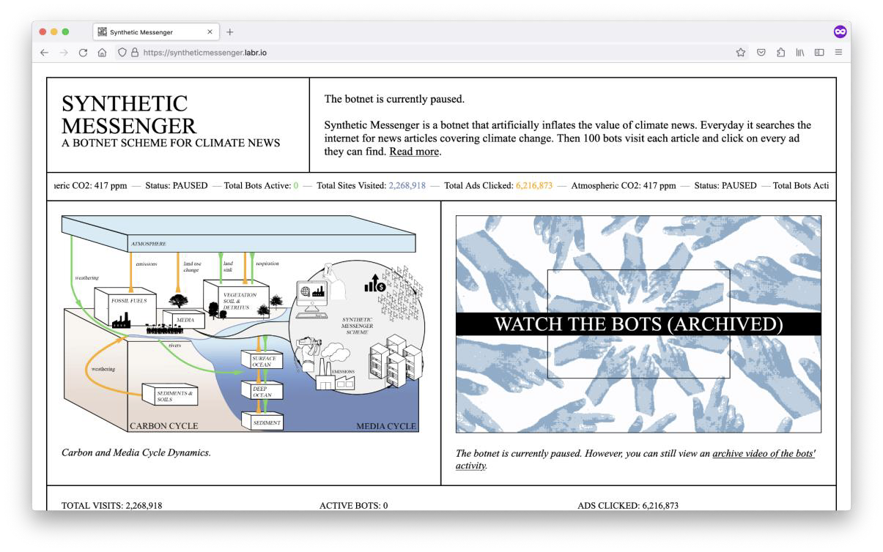Reload the page with the refresh icon
This screenshot has height=552, width=883.
[83, 53]
